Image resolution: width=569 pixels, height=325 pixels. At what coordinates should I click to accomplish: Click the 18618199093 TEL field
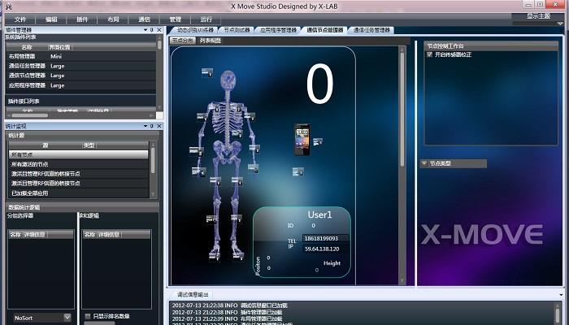(325, 238)
